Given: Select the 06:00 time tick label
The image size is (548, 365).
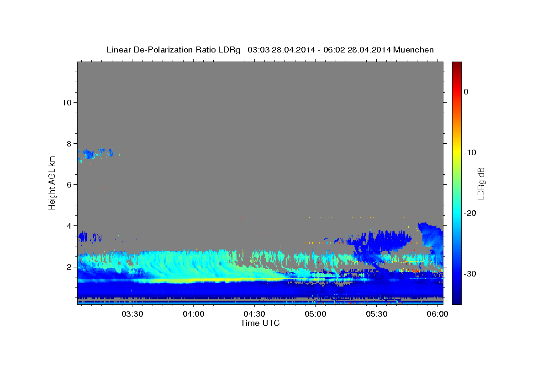Looking at the screenshot, I should point(437,314).
